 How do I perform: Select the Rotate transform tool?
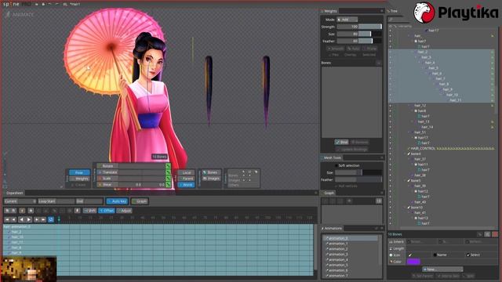(x=107, y=166)
